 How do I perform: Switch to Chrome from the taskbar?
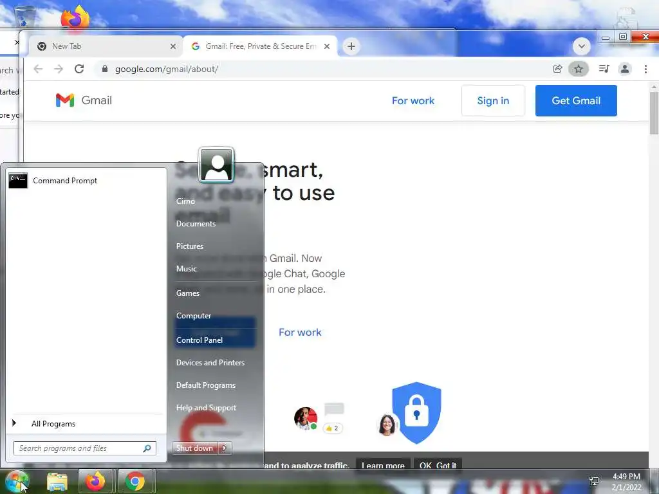click(135, 481)
